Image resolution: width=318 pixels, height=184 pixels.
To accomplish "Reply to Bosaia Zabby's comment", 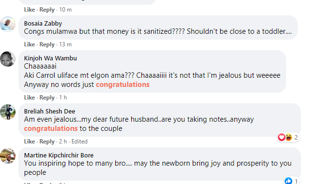I will (x=47, y=44).
